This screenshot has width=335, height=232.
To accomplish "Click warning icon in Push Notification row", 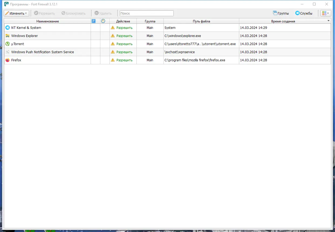I will pyautogui.click(x=113, y=52).
